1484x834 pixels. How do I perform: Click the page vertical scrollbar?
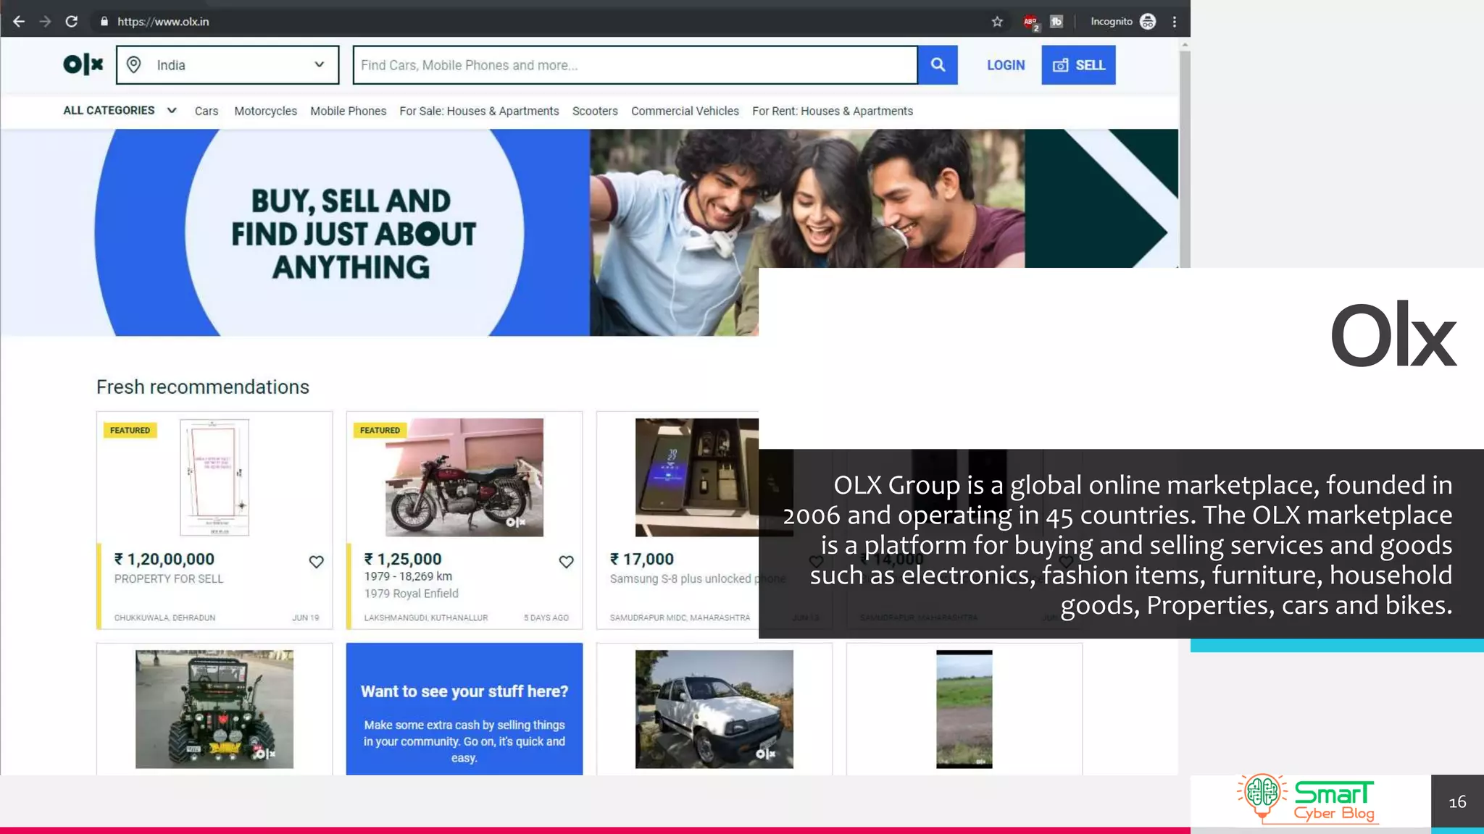pyautogui.click(x=1185, y=159)
